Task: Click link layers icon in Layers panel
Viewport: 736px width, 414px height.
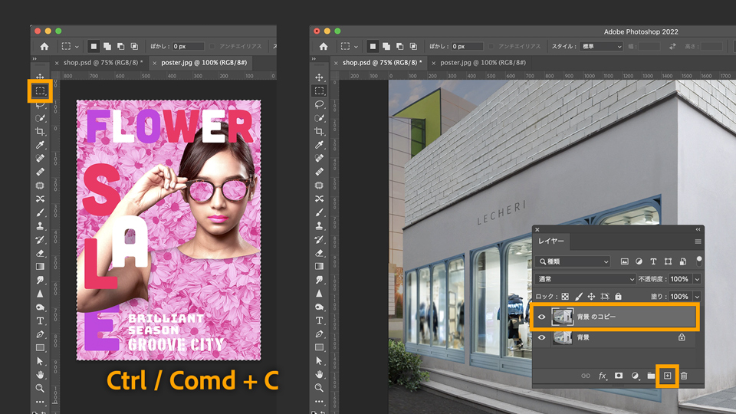Action: 586,376
